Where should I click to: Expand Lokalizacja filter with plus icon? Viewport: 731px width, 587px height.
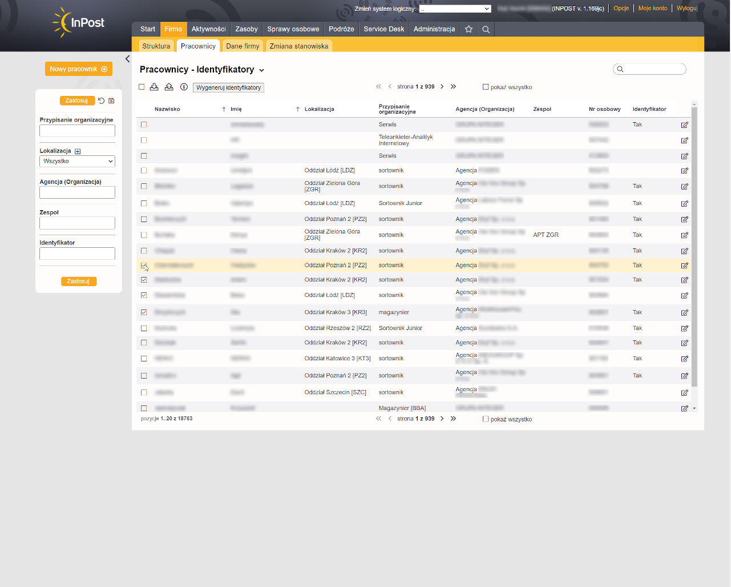coord(78,151)
